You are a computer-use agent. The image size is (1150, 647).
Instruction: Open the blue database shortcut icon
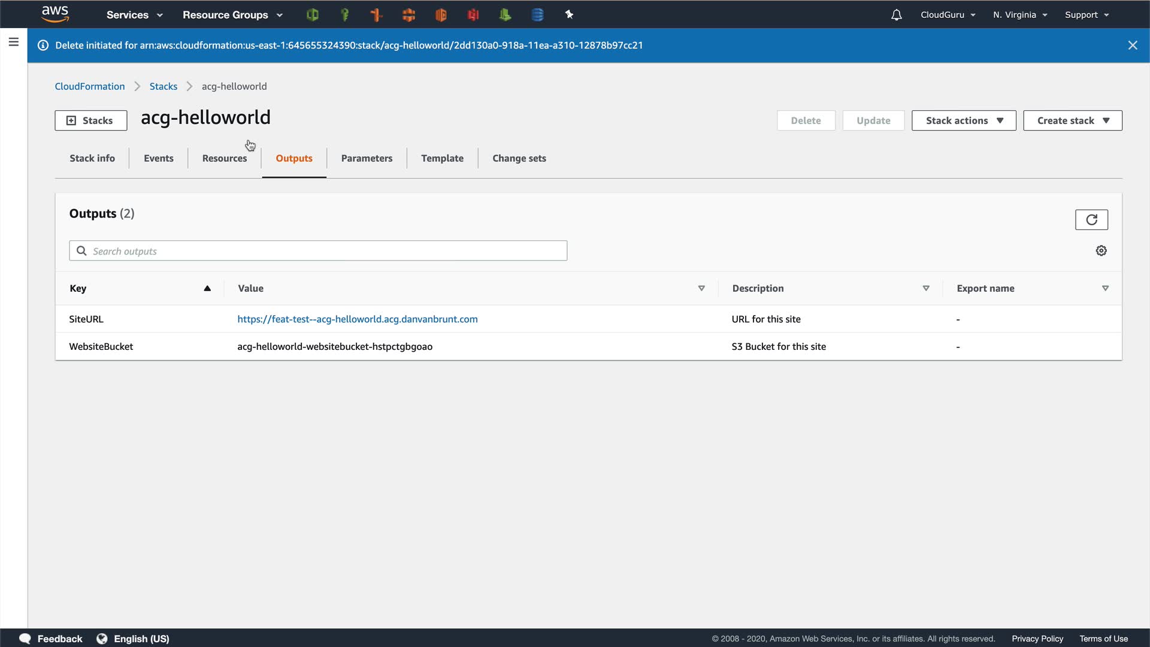pyautogui.click(x=537, y=14)
